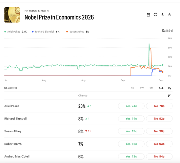The height and width of the screenshot is (163, 180).
Task: Click the download icon
Action: pyautogui.click(x=169, y=15)
